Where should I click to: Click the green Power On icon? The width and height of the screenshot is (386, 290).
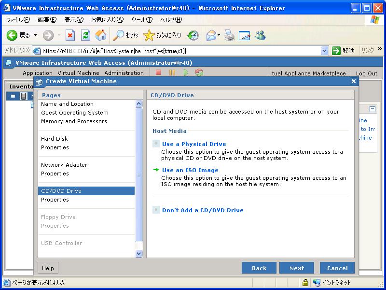click(186, 72)
